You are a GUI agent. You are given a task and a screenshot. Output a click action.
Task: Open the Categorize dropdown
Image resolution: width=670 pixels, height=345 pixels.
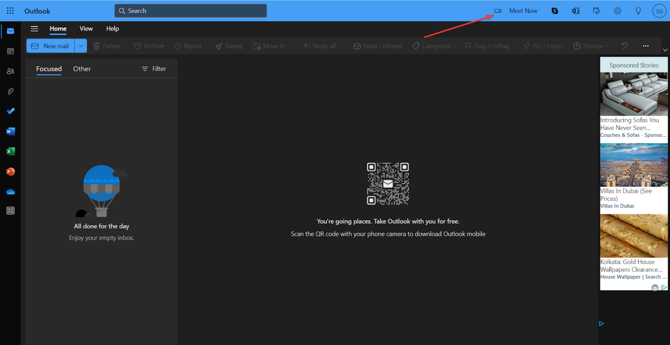[456, 46]
